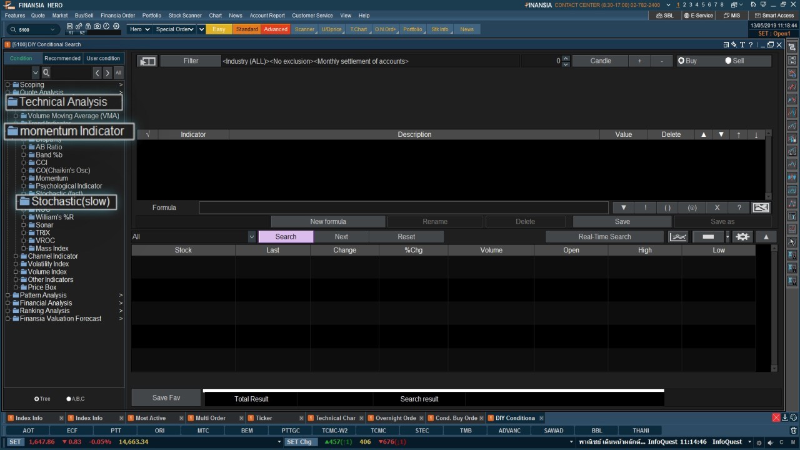Click the Advanced mode button
Viewport: 800px width, 450px height.
tap(276, 29)
